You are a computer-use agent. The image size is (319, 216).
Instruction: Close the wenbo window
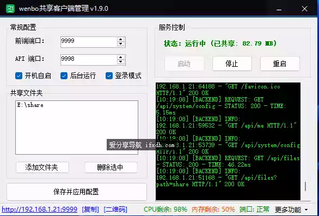[x=304, y=9]
